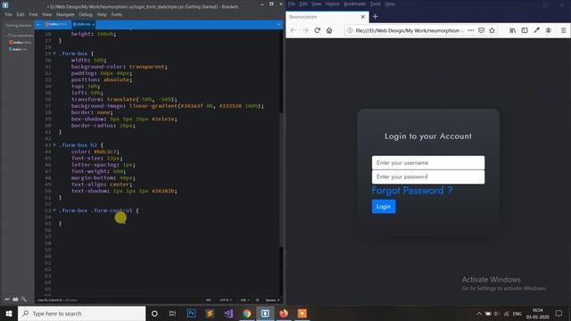The width and height of the screenshot is (571, 321).
Task: Reload the page in Firefox
Action: click(318, 30)
